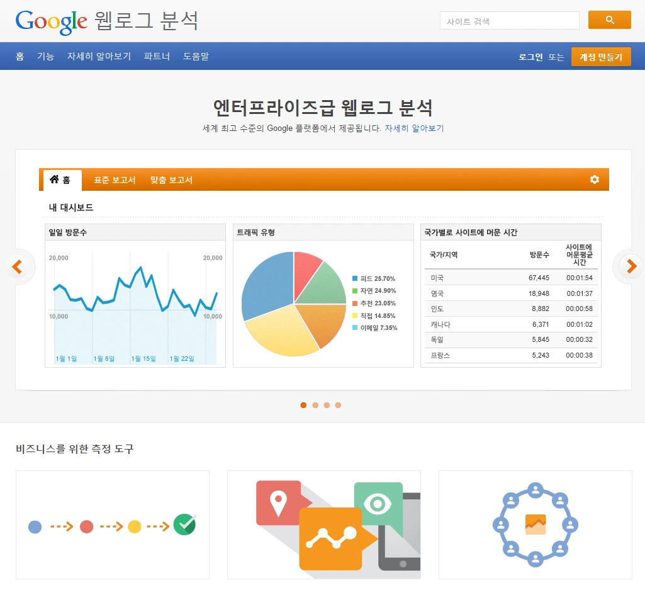Screen dimensions: 645x590
Task: Open the 홈 navigation menu item
Action: pyautogui.click(x=20, y=56)
